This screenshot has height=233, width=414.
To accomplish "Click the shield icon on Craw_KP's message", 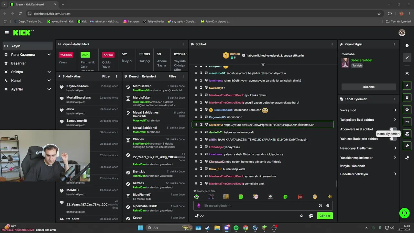I will 206,169.
